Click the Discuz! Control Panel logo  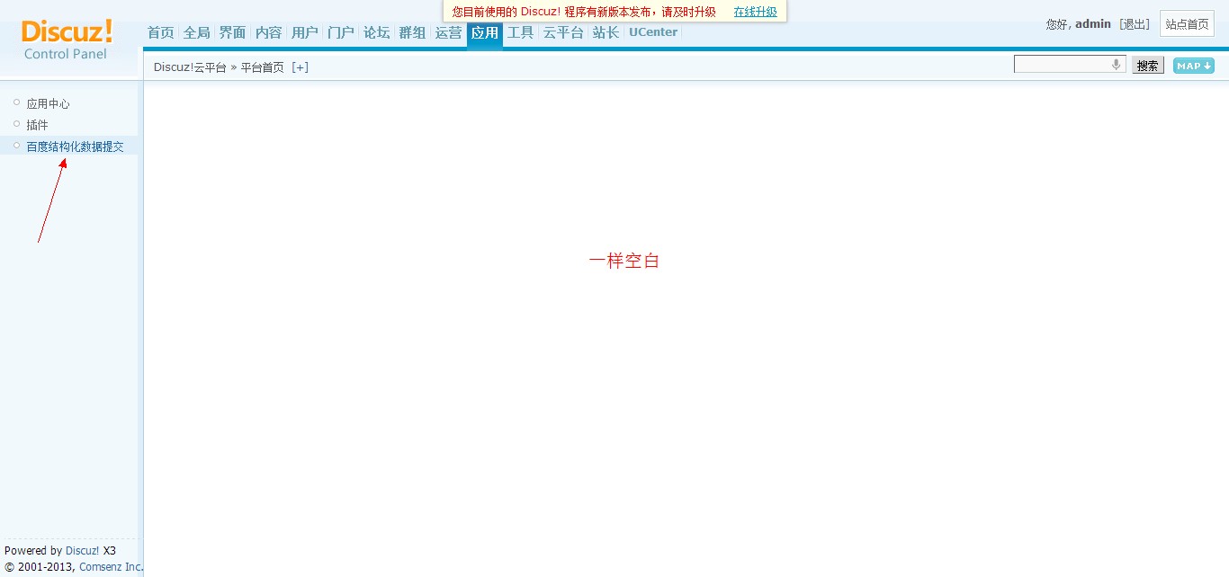(65, 36)
